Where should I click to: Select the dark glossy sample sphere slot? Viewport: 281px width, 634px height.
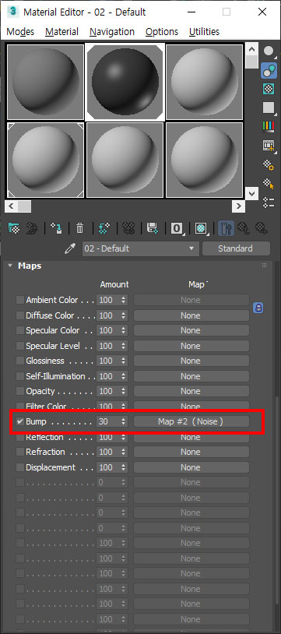click(125, 82)
